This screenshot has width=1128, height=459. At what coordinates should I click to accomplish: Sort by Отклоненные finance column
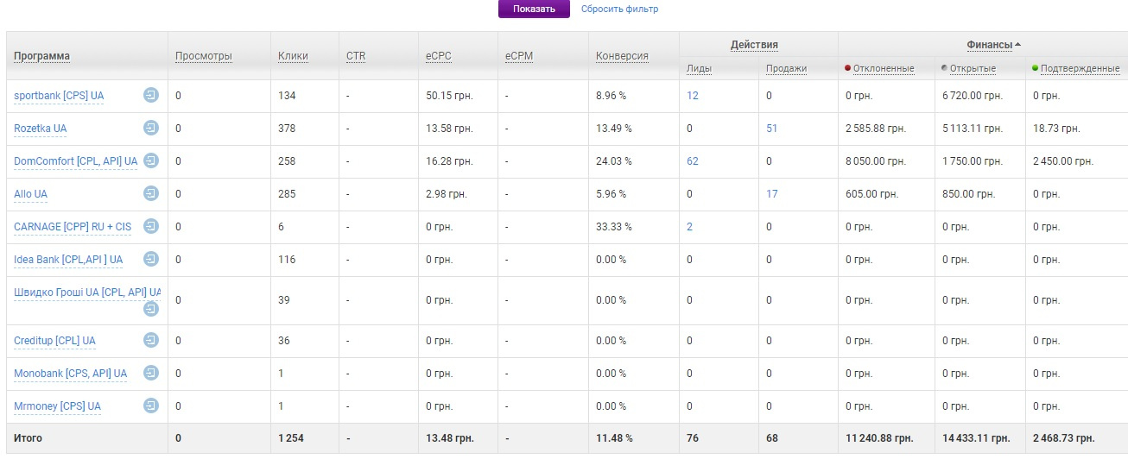[x=883, y=68]
